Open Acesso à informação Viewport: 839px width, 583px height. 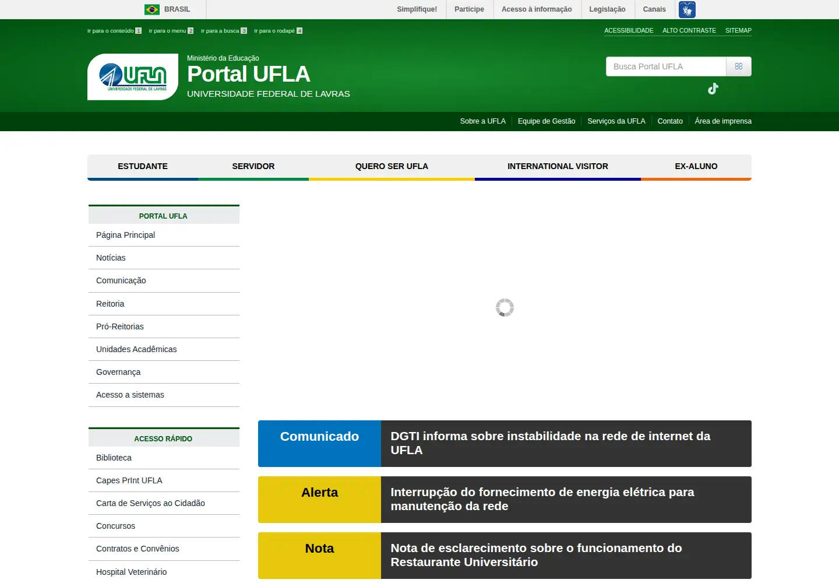click(537, 9)
